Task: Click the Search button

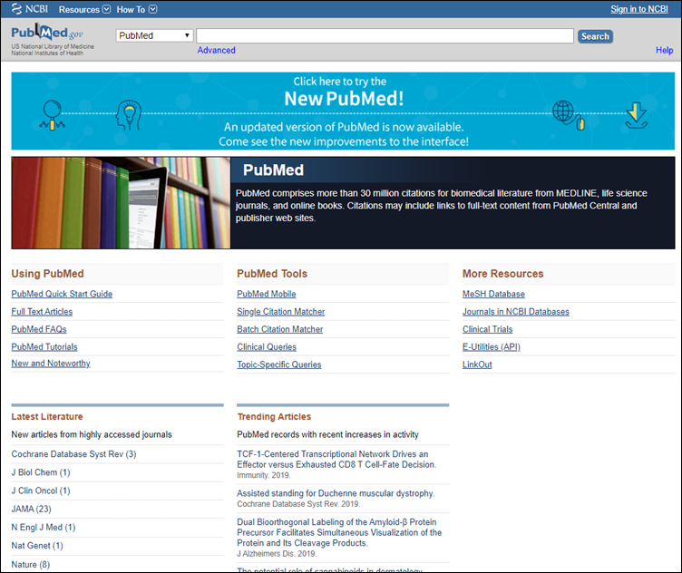Action: [595, 36]
